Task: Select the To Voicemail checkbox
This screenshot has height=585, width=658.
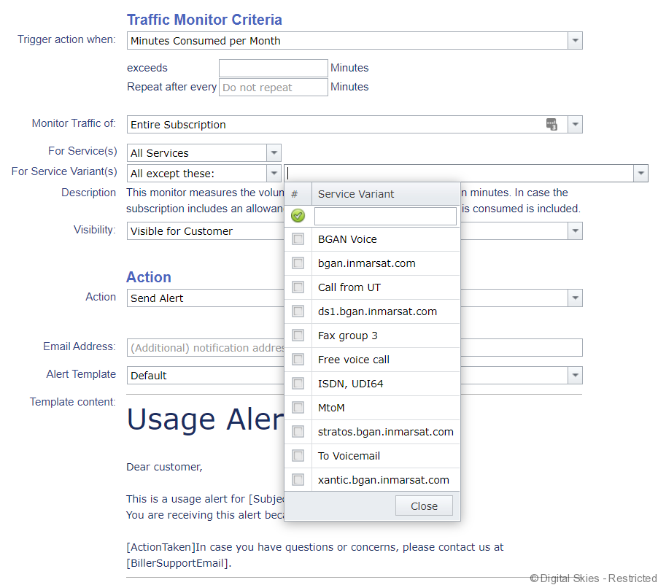Action: click(x=298, y=456)
